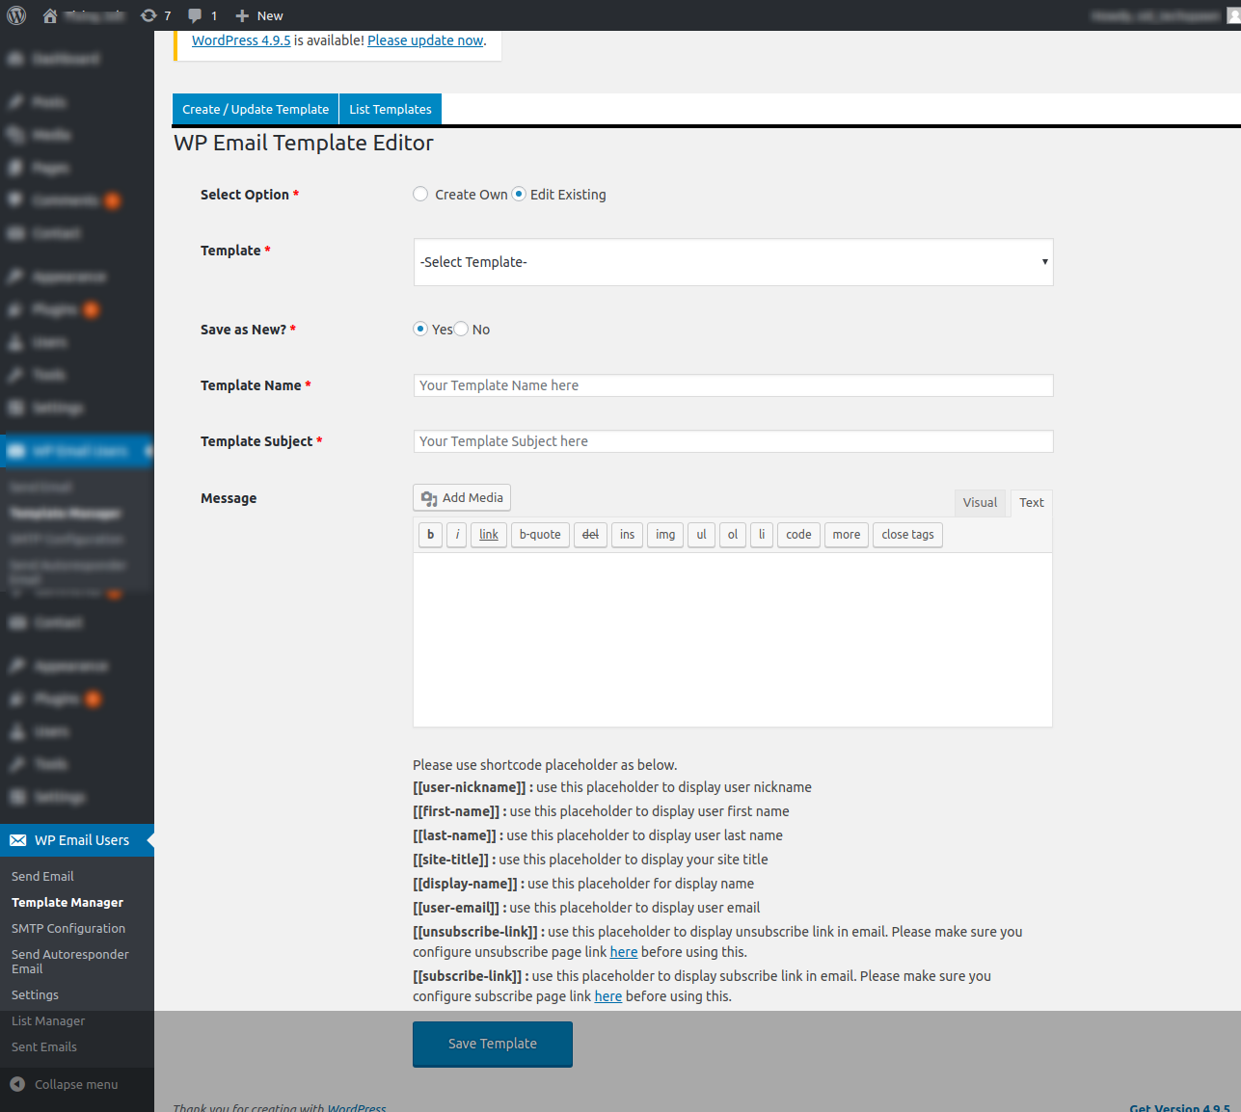The image size is (1241, 1112).
Task: Click the 'img' editor button
Action: [x=665, y=535]
